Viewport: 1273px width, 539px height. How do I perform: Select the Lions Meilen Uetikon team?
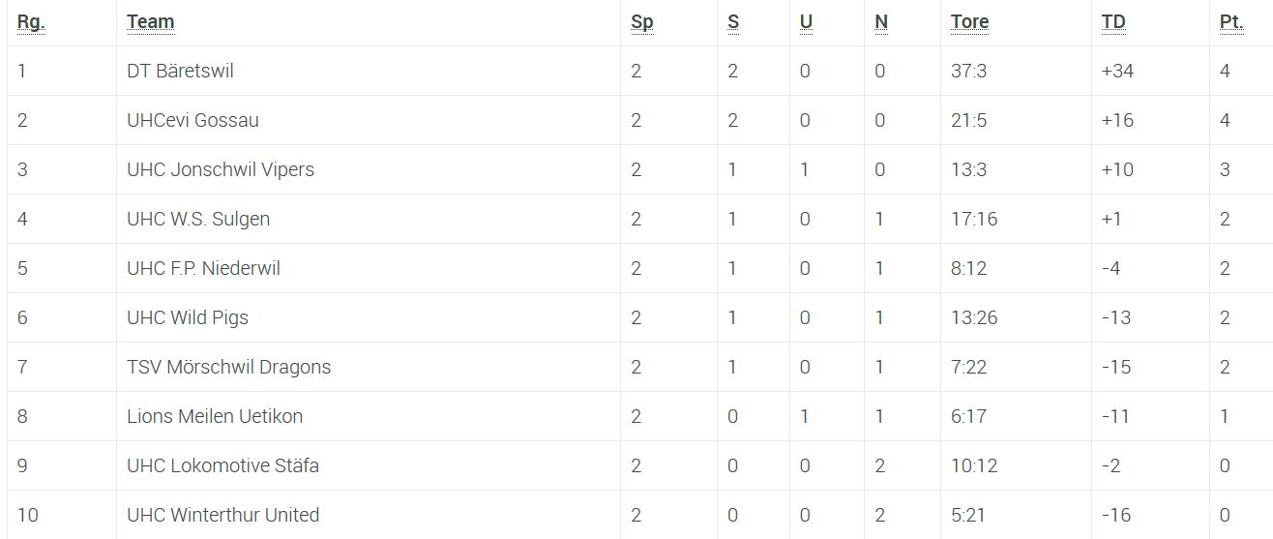pos(215,416)
